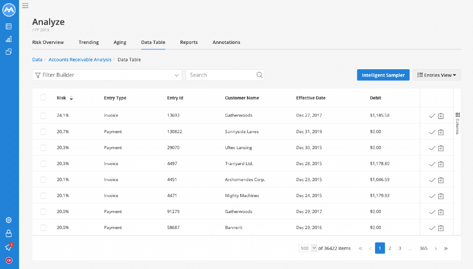Click the Effective Date column header
The image size is (473, 269).
pos(311,98)
